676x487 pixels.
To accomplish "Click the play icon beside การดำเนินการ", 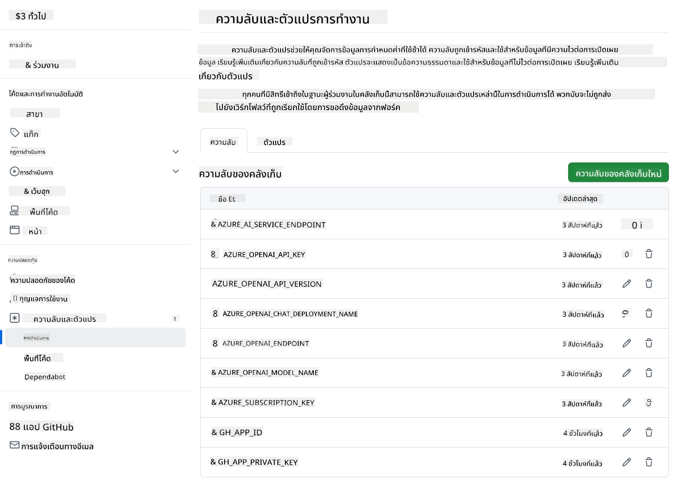I will coord(14,171).
